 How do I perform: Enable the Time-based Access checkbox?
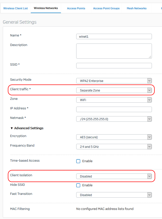(x=78, y=161)
